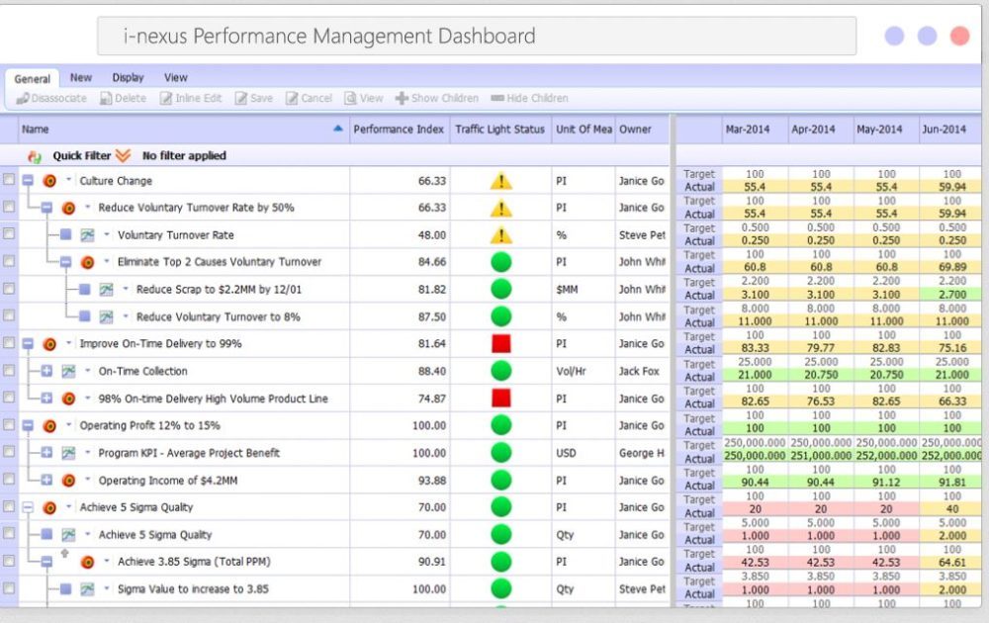Screen dimensions: 989x623
Task: Click the target icon beside Operating Income of $4.2MM
Action: point(68,481)
